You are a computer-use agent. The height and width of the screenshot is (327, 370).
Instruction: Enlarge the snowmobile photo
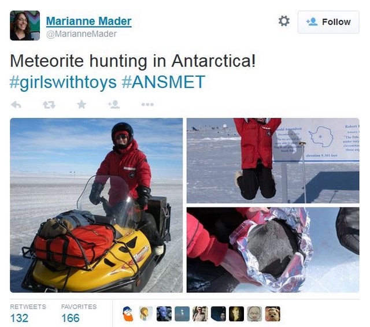click(x=97, y=205)
